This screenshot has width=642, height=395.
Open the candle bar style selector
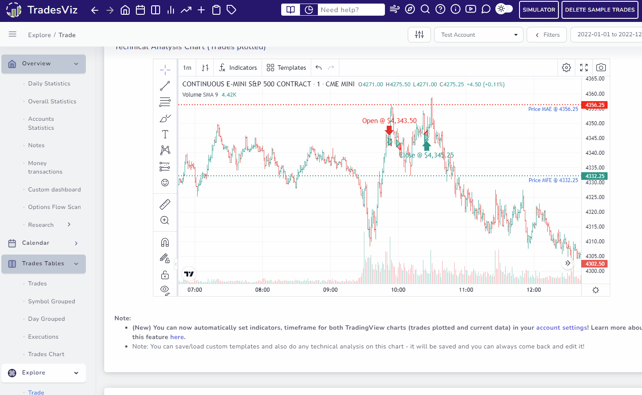coord(205,68)
